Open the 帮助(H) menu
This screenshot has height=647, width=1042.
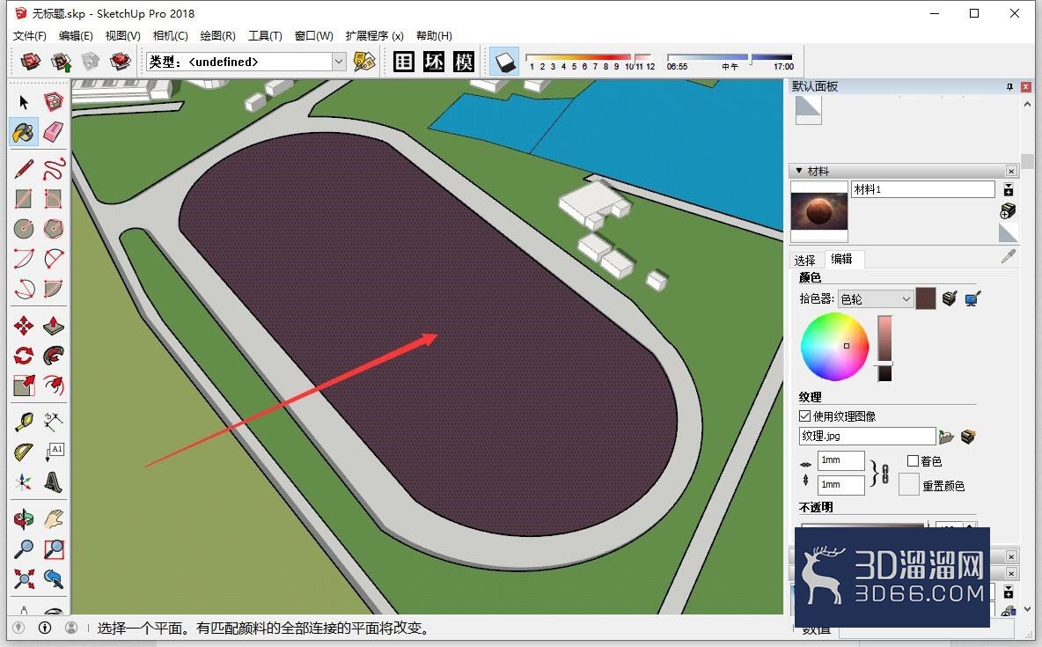pos(434,36)
